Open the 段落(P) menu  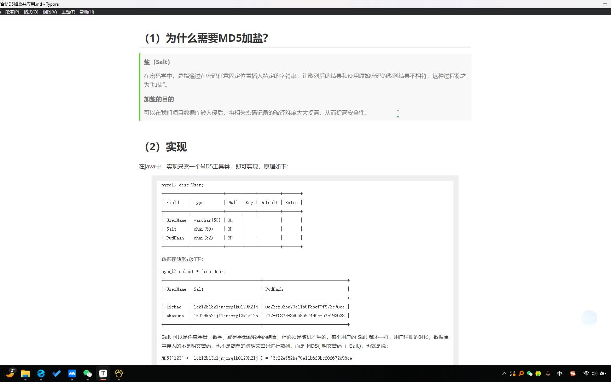(x=12, y=12)
